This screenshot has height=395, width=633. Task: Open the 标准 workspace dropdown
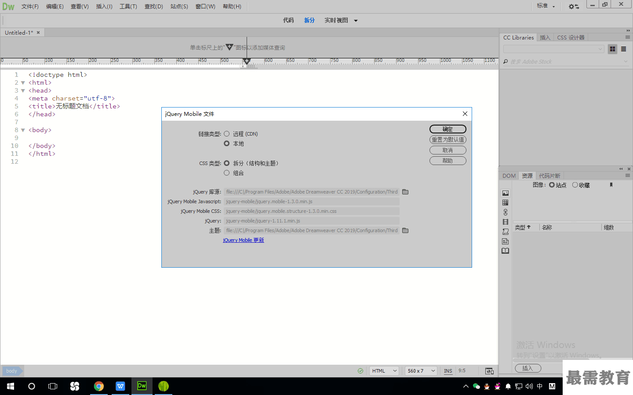546,6
